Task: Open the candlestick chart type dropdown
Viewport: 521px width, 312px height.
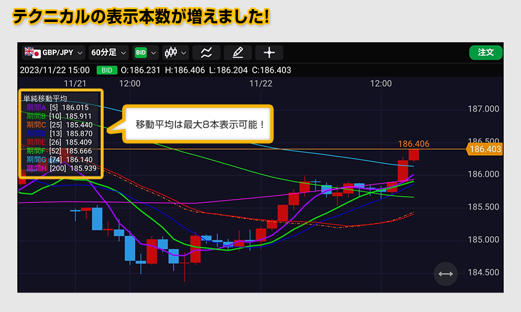Action: [x=175, y=53]
